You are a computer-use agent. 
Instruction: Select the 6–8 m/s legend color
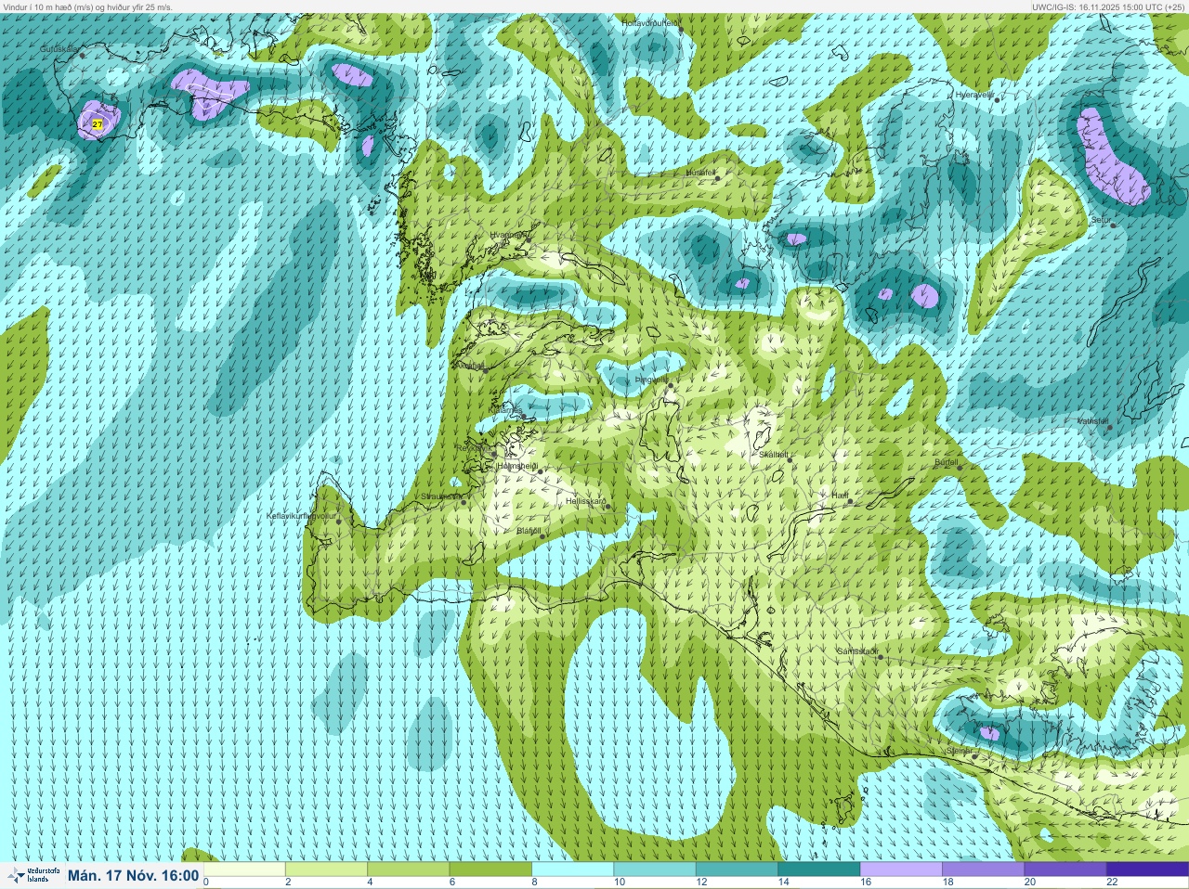point(490,870)
